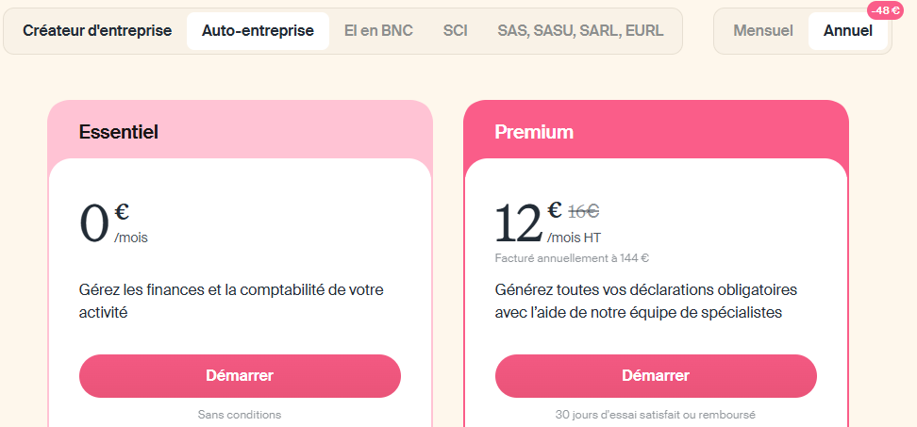Select the Créateur d'entreprise tab
The image size is (917, 427).
click(x=97, y=31)
